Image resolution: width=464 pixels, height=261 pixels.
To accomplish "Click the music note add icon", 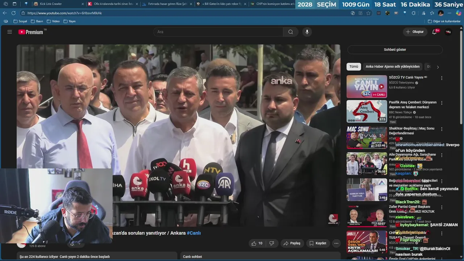I will (423, 13).
